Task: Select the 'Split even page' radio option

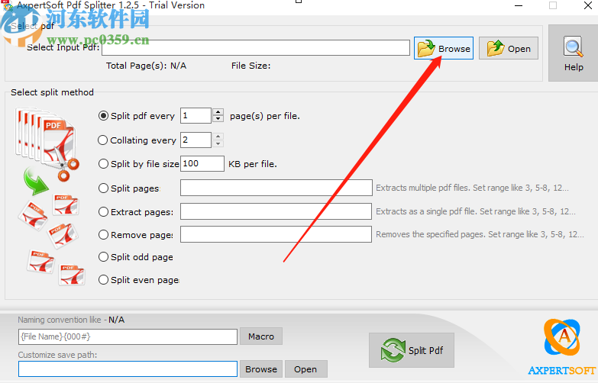Action: click(x=103, y=280)
